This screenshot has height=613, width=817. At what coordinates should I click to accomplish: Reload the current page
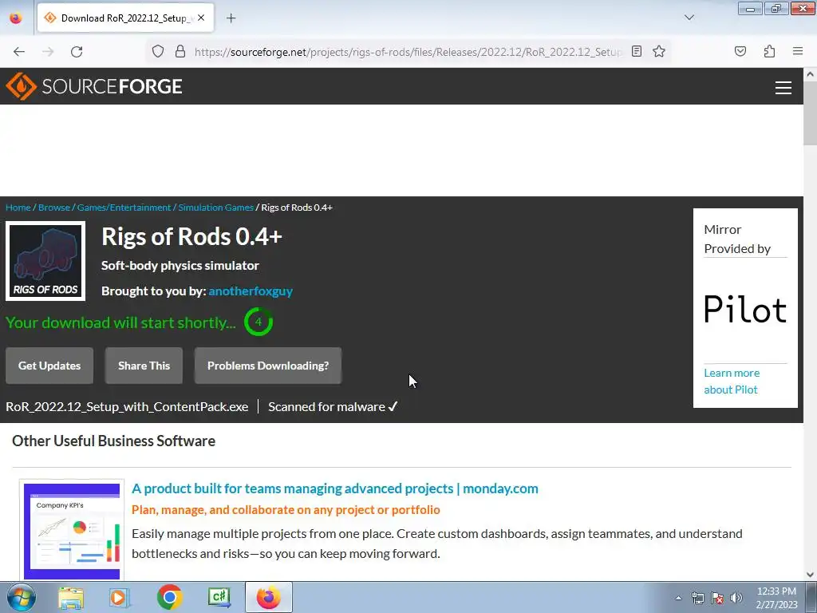coord(77,52)
